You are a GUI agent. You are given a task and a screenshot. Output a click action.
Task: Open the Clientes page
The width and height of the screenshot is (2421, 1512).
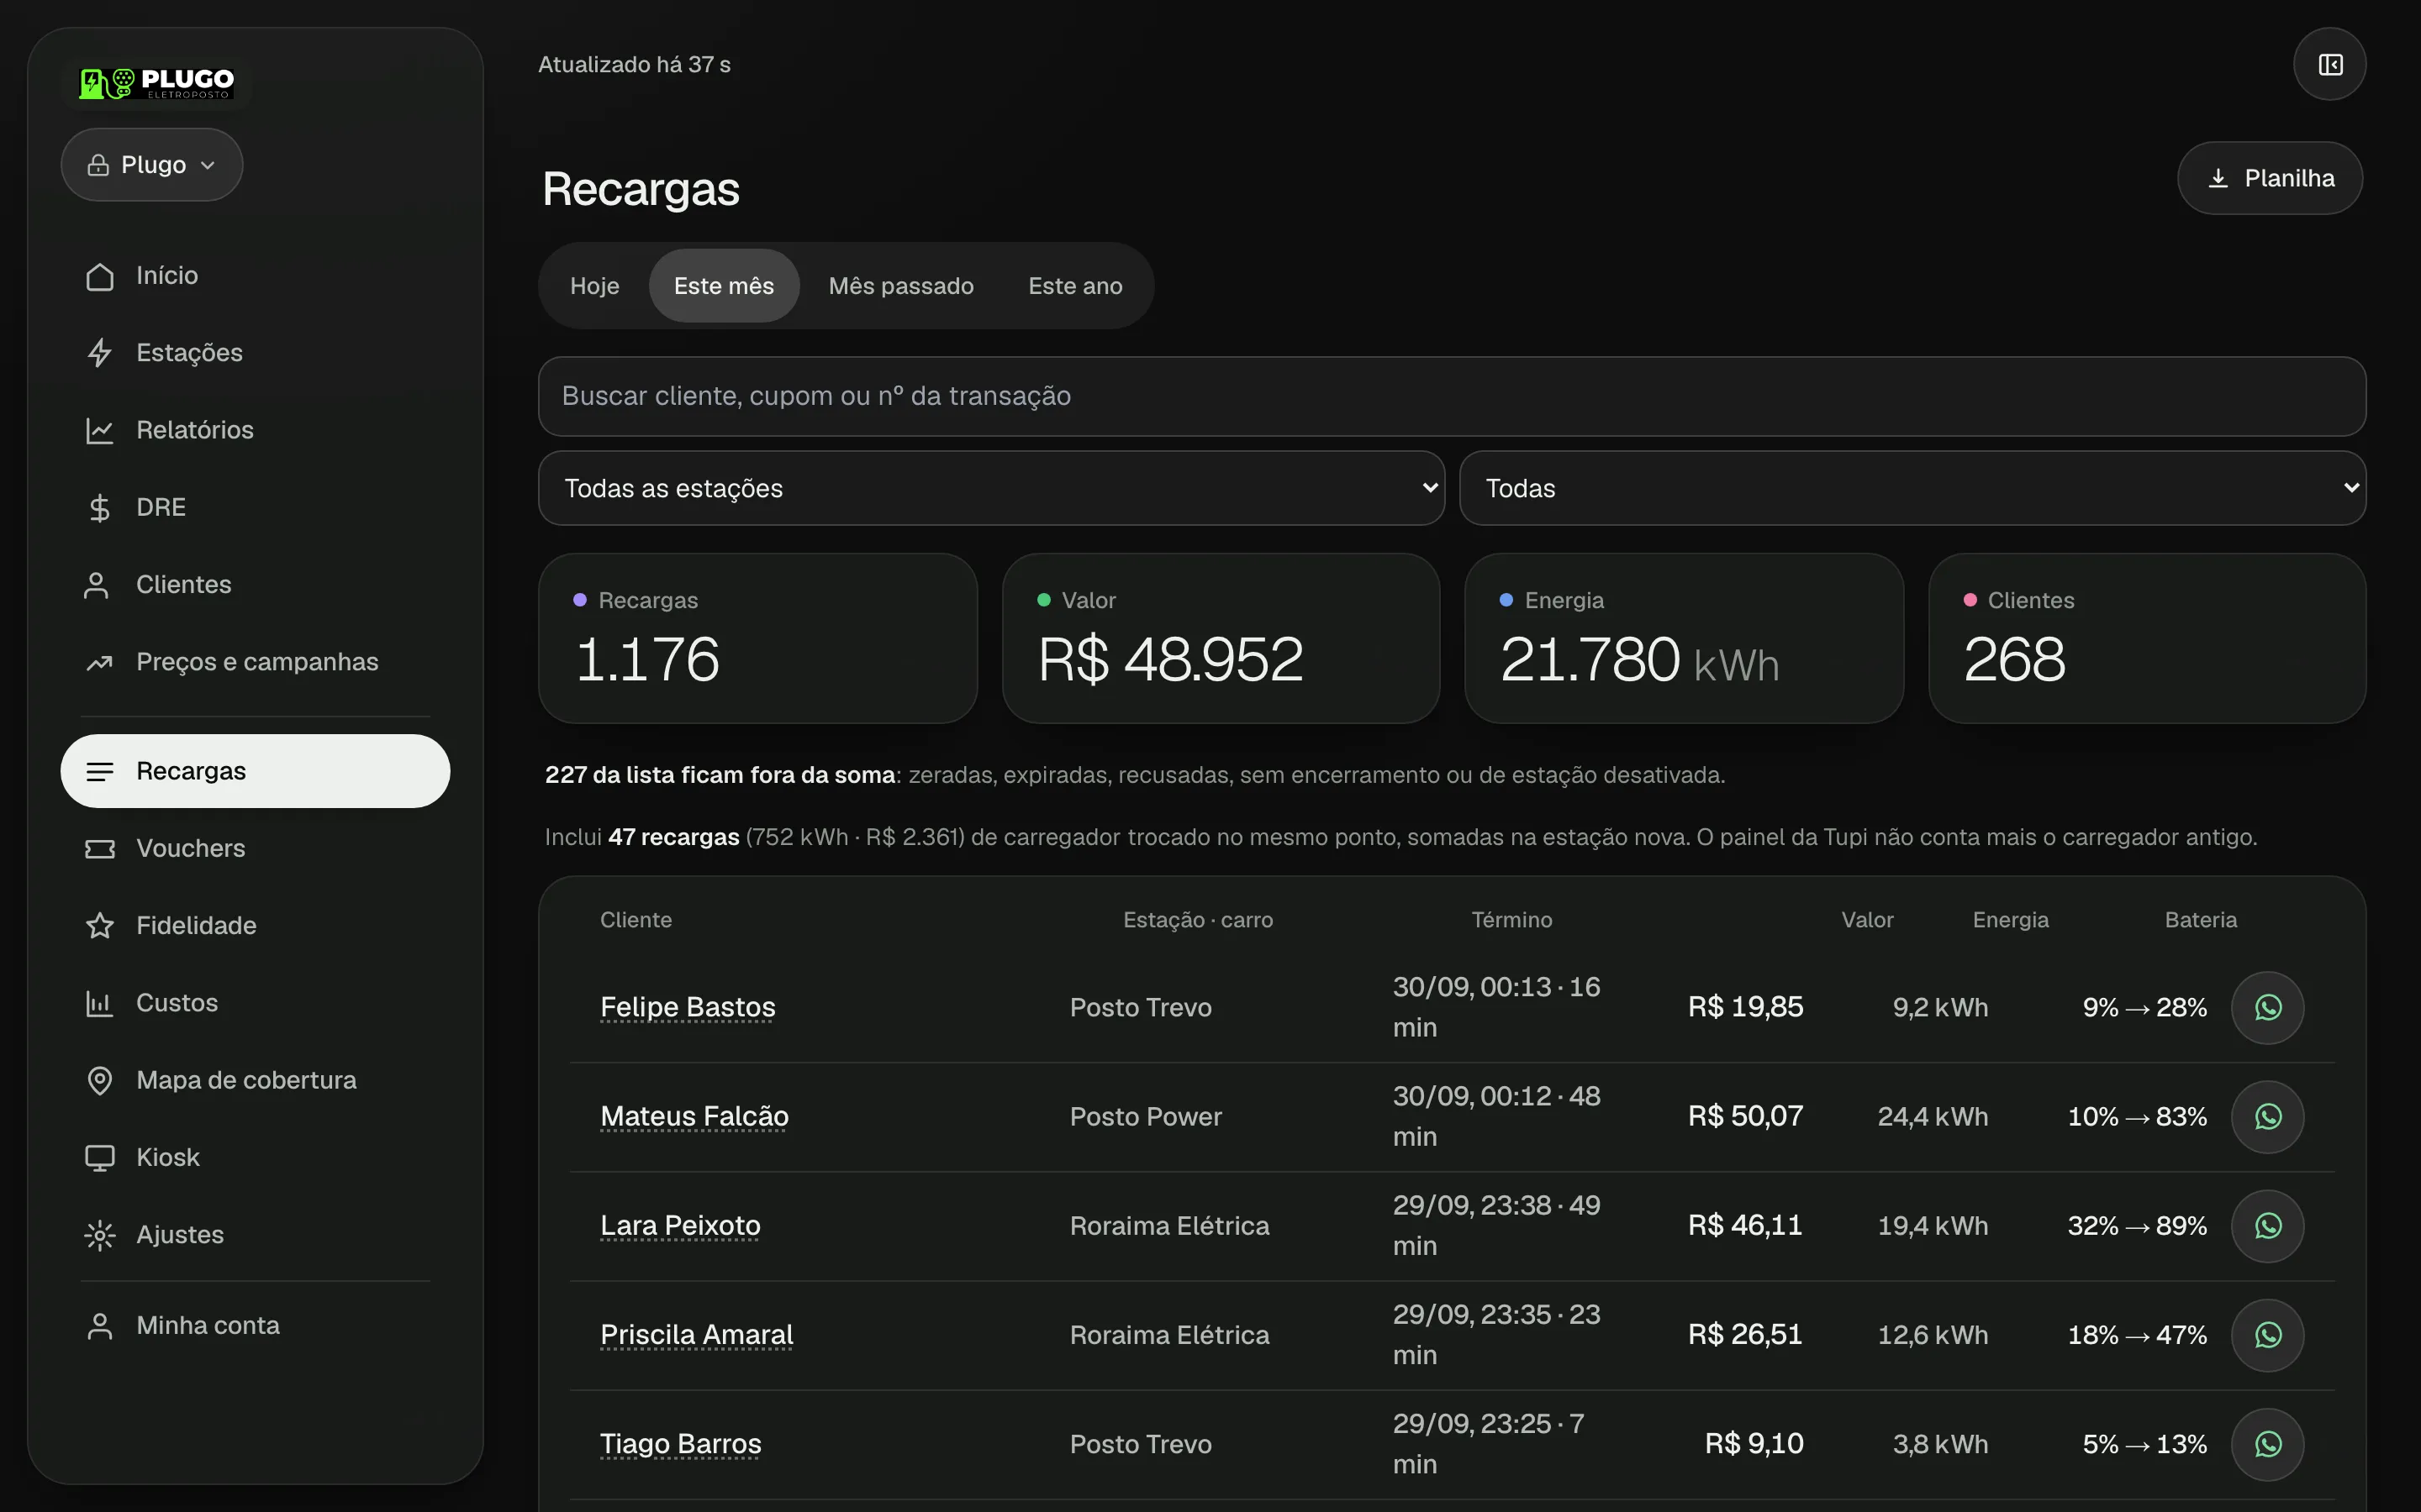(x=255, y=584)
